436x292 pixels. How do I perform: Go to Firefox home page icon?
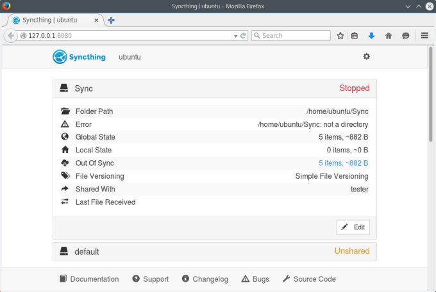(x=389, y=36)
